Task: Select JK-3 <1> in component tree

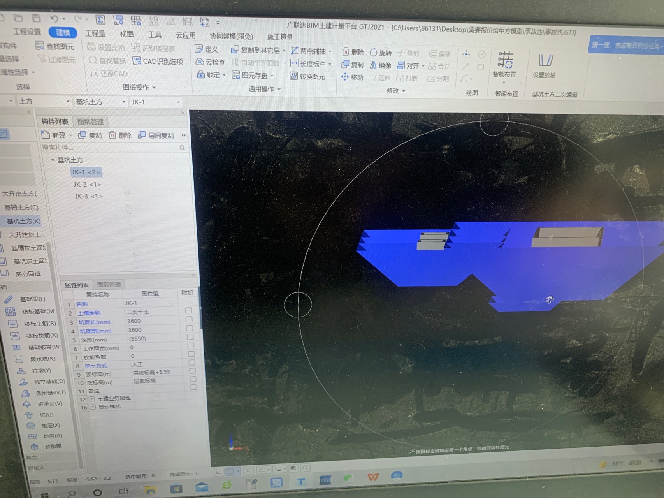Action: (89, 196)
